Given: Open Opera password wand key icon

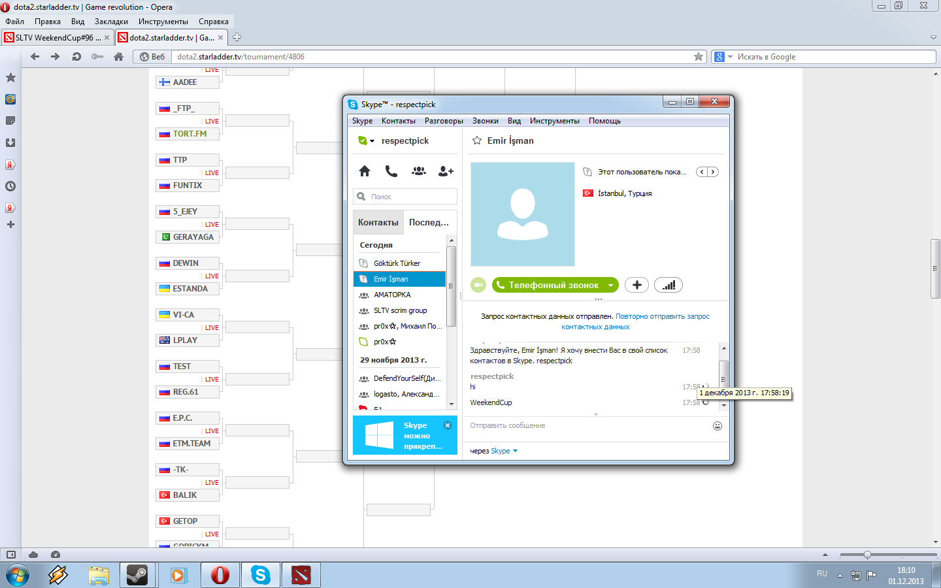Looking at the screenshot, I should (x=97, y=57).
